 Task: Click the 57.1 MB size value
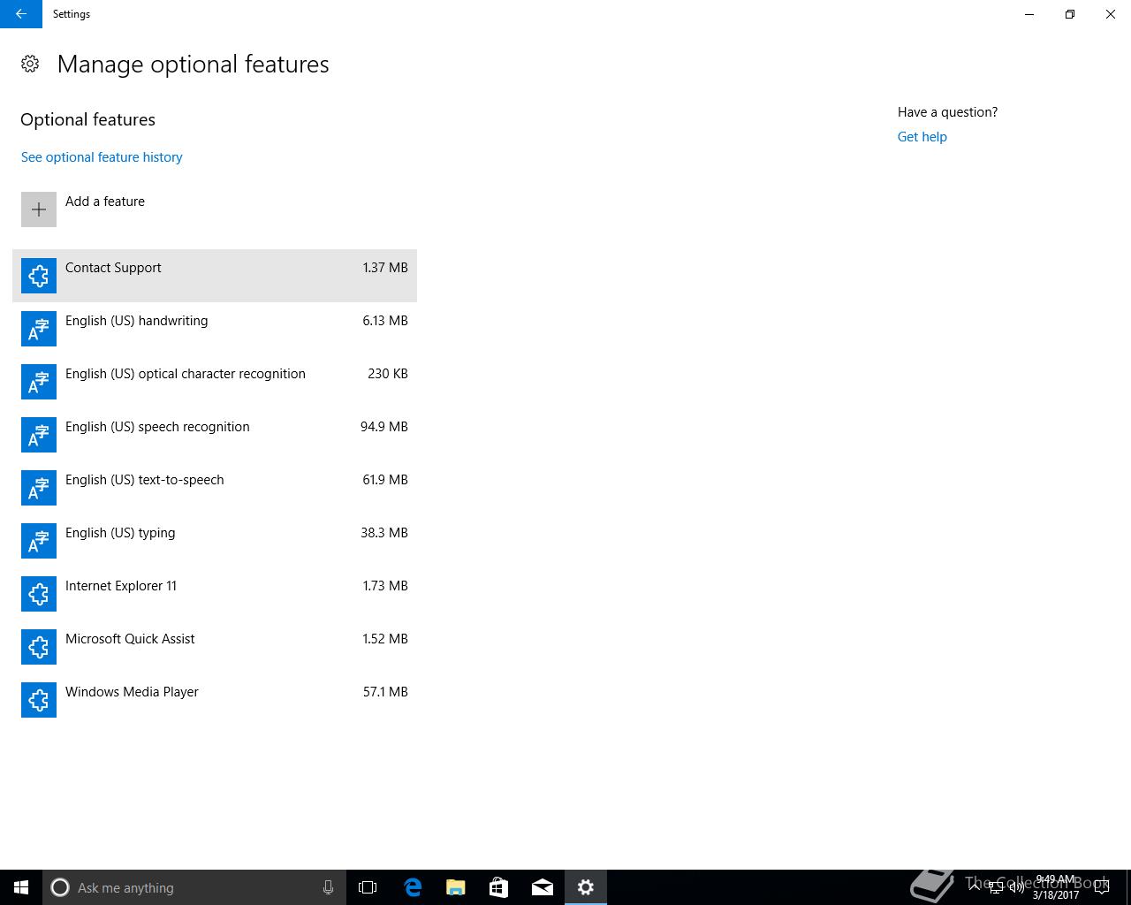tap(385, 692)
